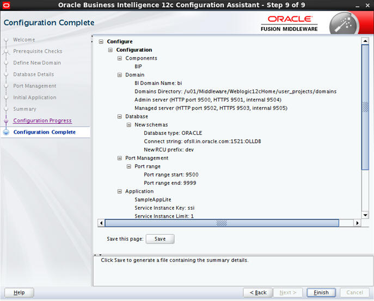Viewport: 374px width, 301px height.
Task: Select the Welcome step in sidebar
Action: (x=24, y=40)
